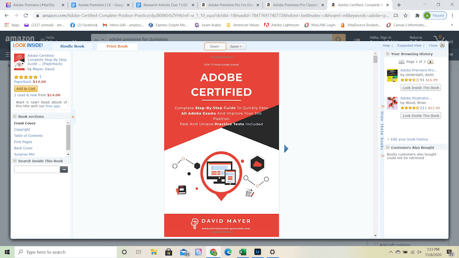Switch to Adobe Premiere CK Google tab

(101, 5)
